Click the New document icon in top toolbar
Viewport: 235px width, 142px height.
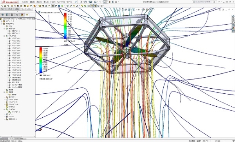tap(81, 2)
